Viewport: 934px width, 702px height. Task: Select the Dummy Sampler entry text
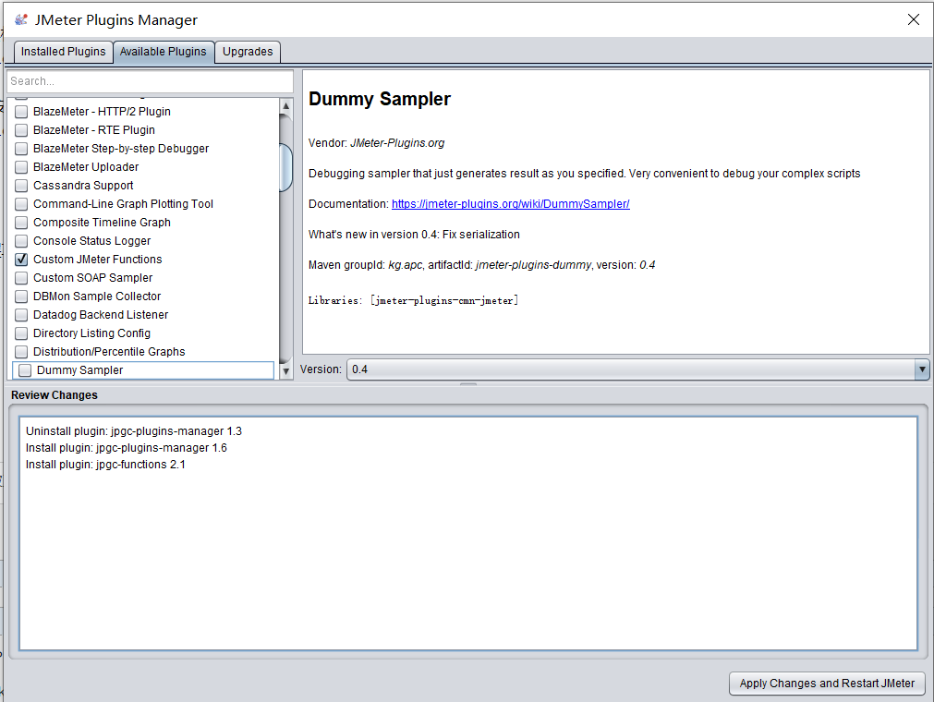(x=79, y=370)
